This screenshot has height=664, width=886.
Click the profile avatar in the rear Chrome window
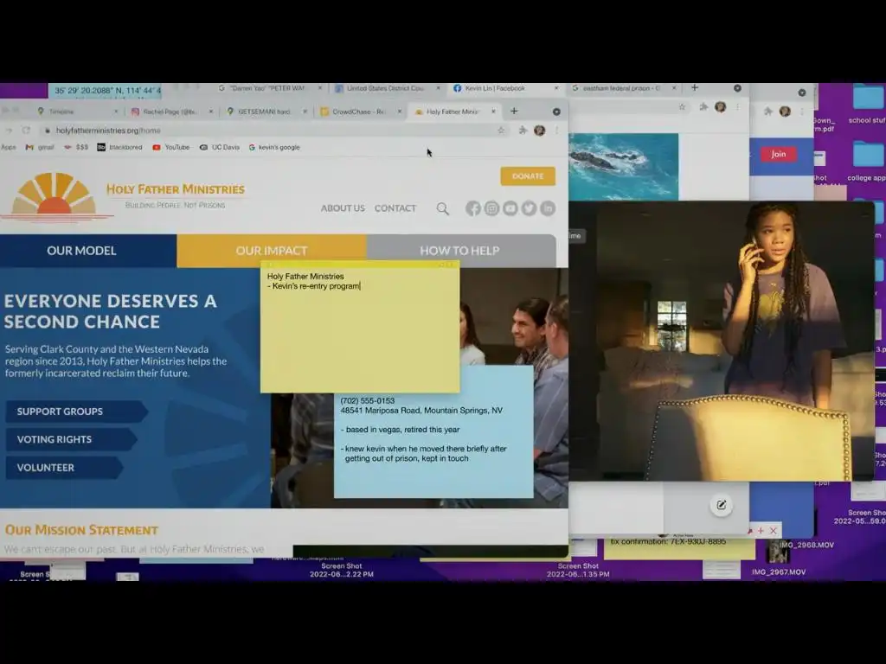click(720, 106)
